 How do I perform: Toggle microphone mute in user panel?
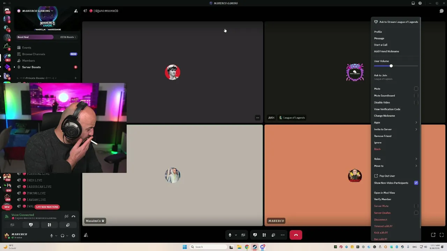(x=51, y=236)
